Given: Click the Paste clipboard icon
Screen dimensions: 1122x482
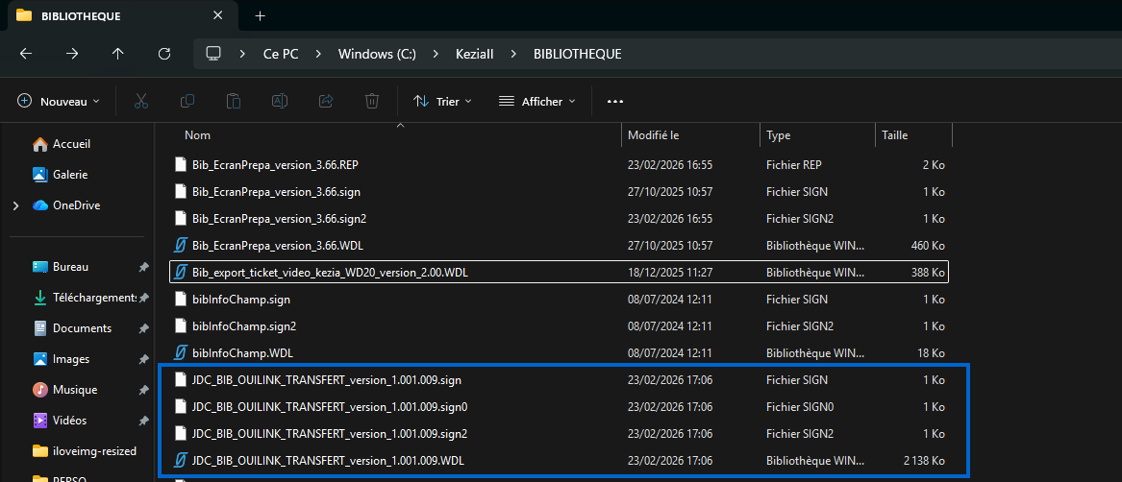Looking at the screenshot, I should coord(234,101).
